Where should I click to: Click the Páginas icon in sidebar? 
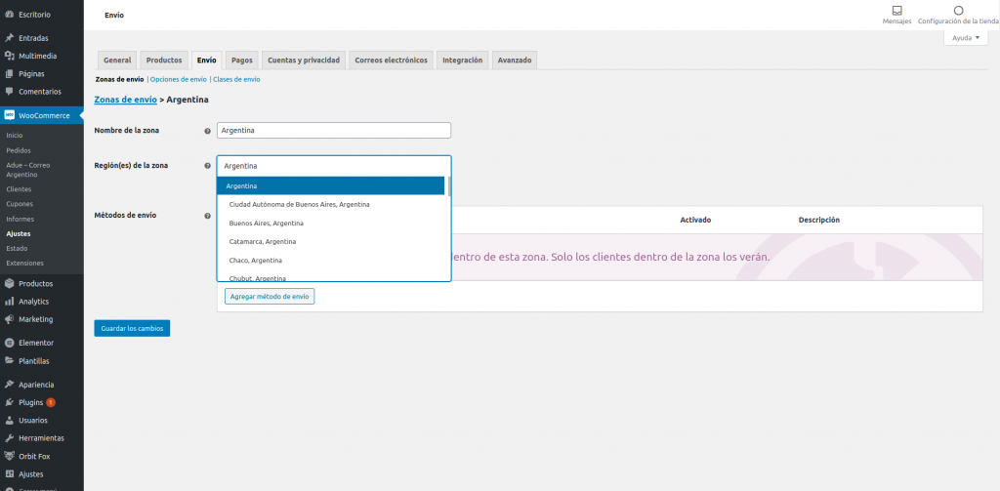10,73
